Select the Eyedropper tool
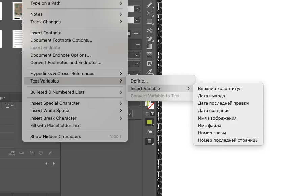Image resolution: width=306 pixels, height=196 pixels. (x=149, y=72)
